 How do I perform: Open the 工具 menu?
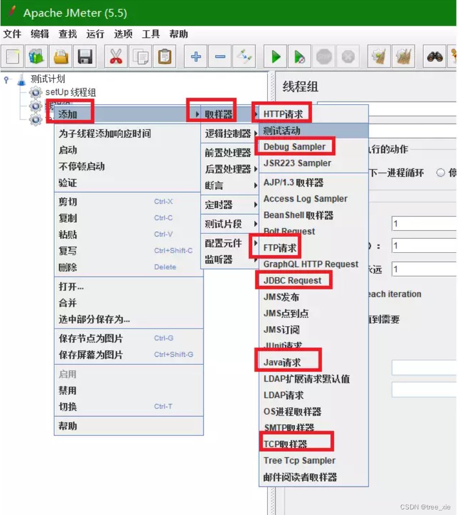click(151, 34)
